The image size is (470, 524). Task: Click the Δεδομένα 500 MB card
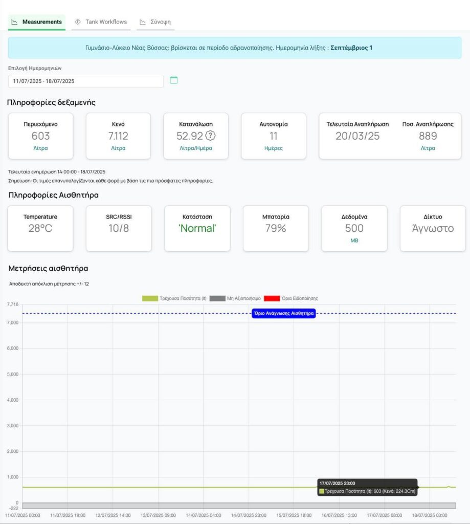click(x=354, y=228)
